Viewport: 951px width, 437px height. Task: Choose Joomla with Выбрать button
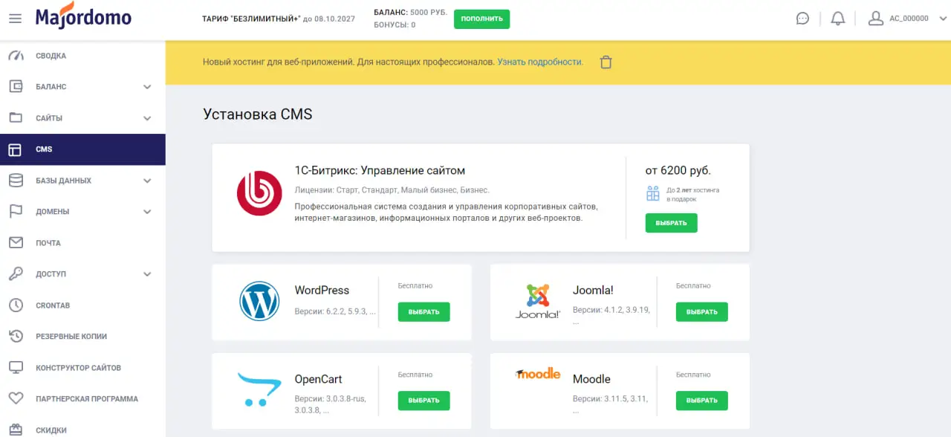pos(702,312)
